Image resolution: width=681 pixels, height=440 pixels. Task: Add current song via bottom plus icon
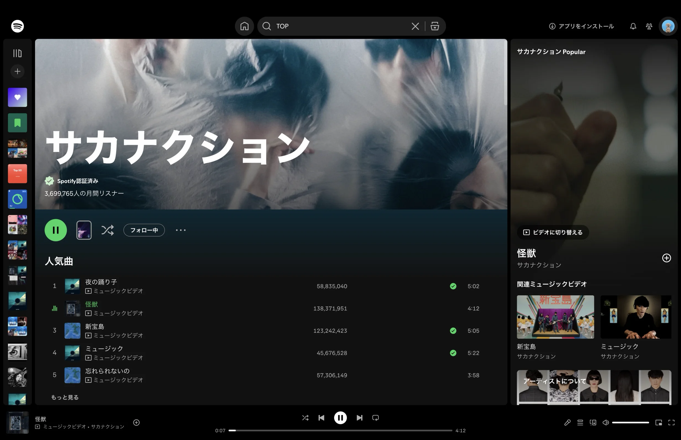tap(136, 422)
